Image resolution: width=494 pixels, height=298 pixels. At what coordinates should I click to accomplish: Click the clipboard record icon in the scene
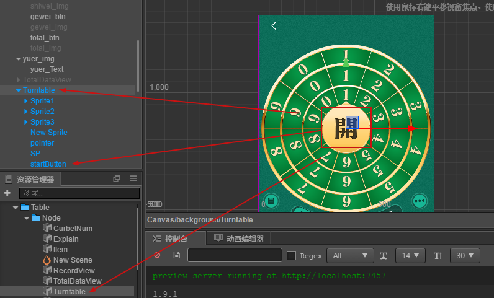pyautogui.click(x=271, y=201)
